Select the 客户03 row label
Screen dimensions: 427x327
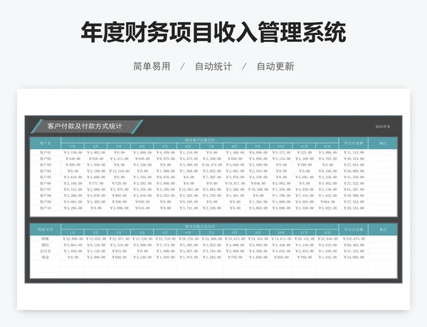tap(46, 165)
